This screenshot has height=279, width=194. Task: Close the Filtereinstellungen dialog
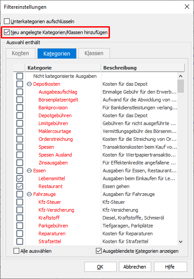click(187, 7)
